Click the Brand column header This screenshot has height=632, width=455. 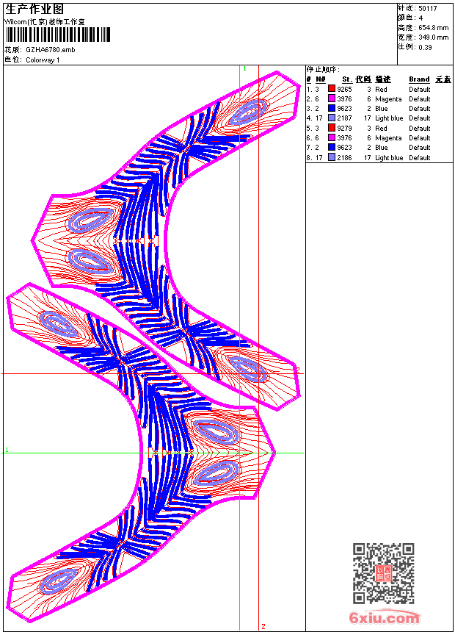[x=419, y=79]
